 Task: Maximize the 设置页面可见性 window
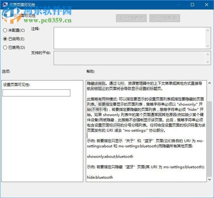(x=192, y=5)
